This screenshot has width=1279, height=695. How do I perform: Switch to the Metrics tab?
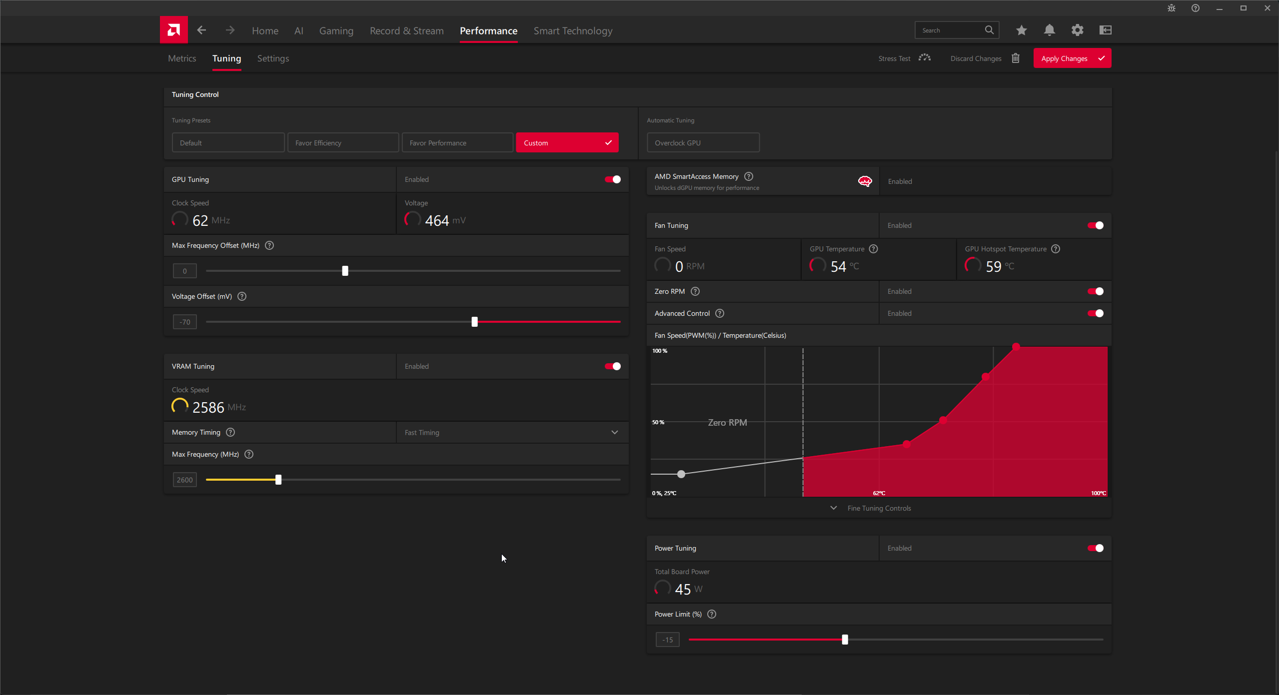182,58
